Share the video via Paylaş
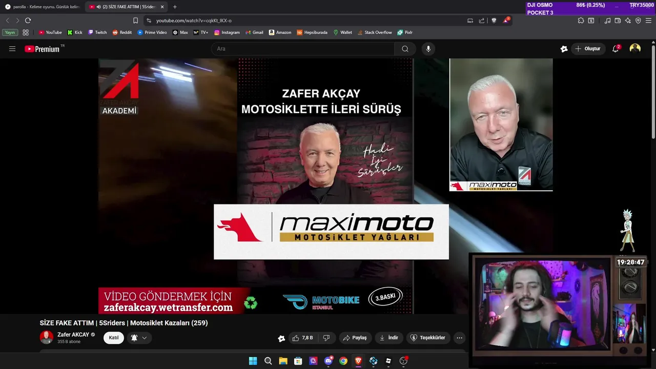The image size is (656, 369). coord(355,338)
